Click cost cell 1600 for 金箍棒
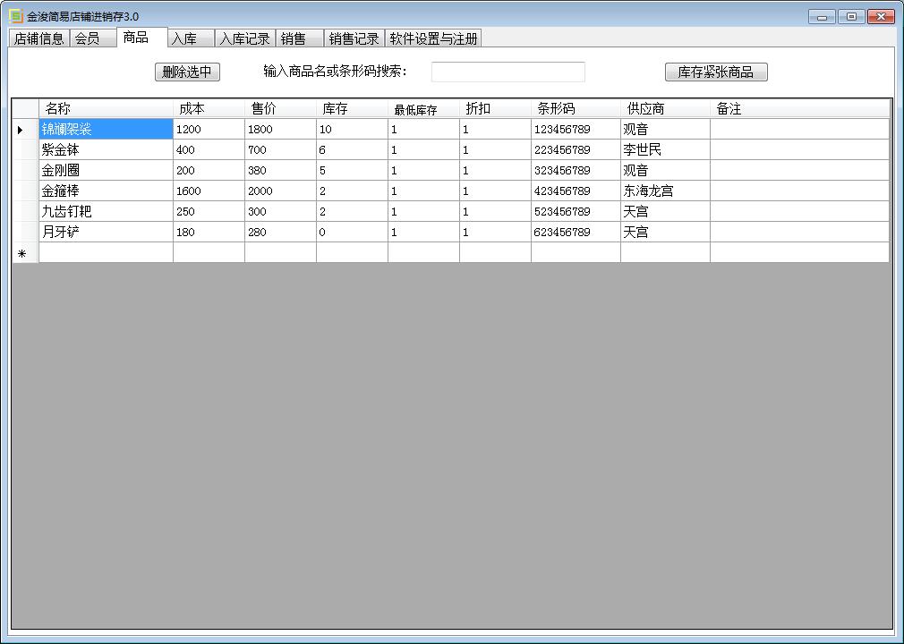904x644 pixels. pos(209,191)
